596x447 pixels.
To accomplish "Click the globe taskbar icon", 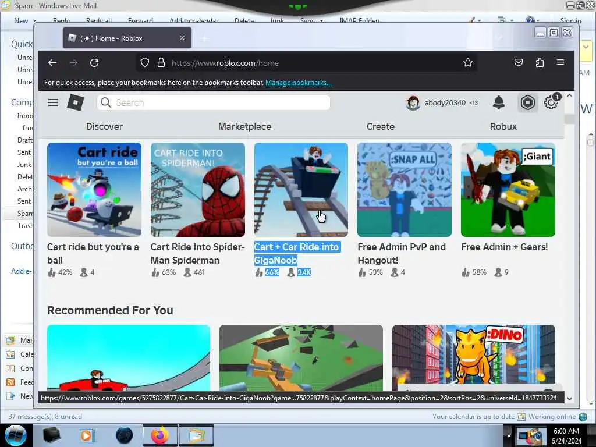I will coord(125,435).
